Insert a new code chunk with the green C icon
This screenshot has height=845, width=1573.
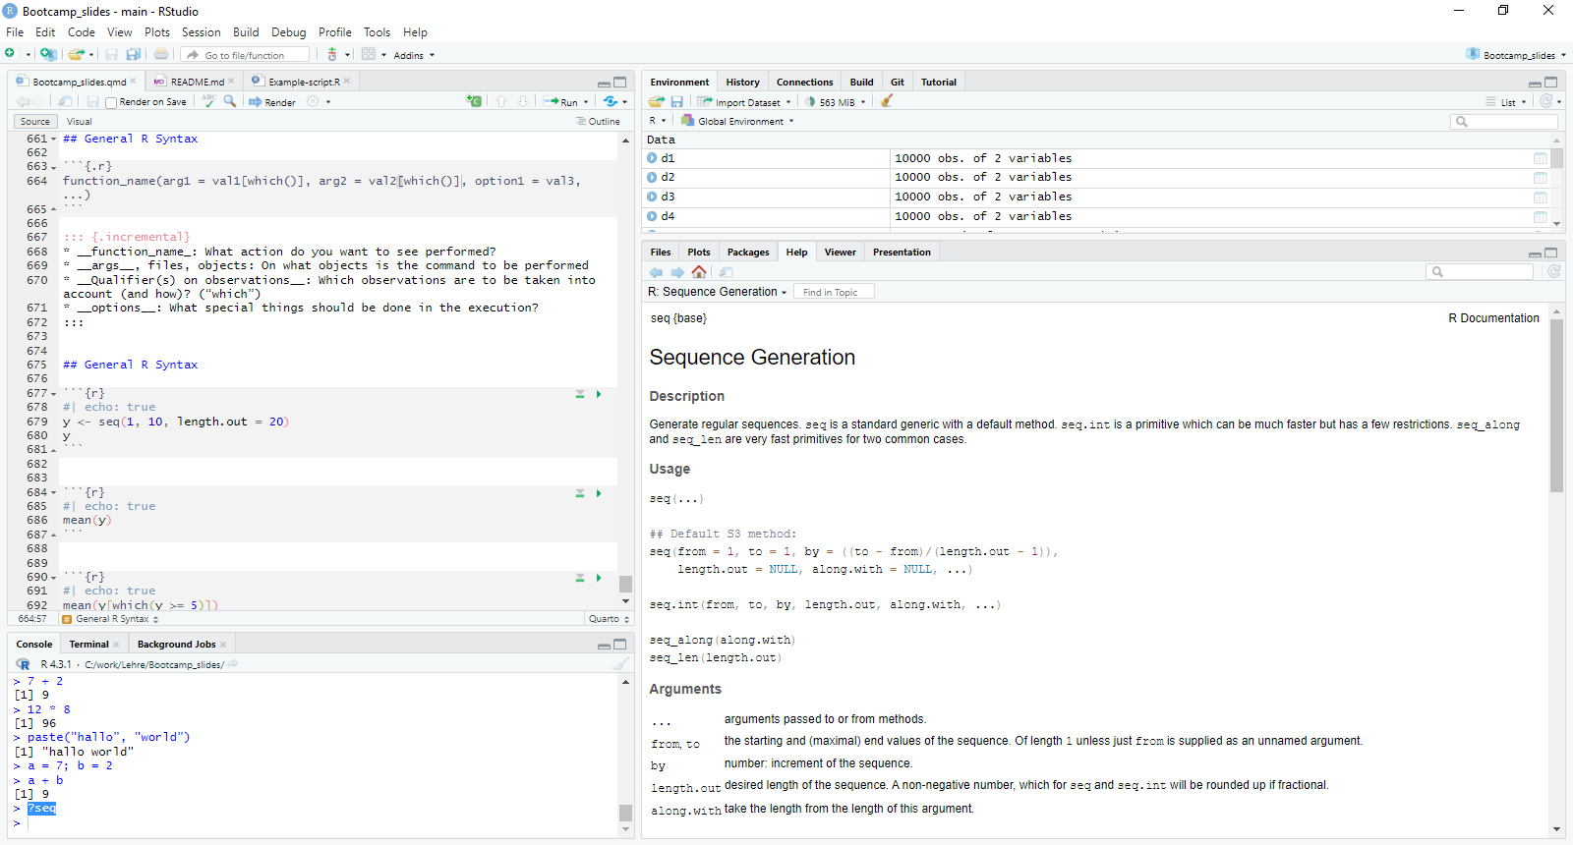click(474, 101)
